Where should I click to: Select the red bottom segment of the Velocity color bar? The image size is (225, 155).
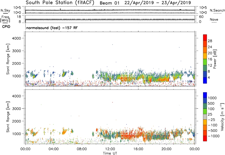[x=205, y=138]
